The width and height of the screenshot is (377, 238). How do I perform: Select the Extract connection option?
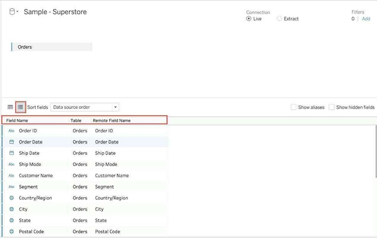(x=280, y=19)
